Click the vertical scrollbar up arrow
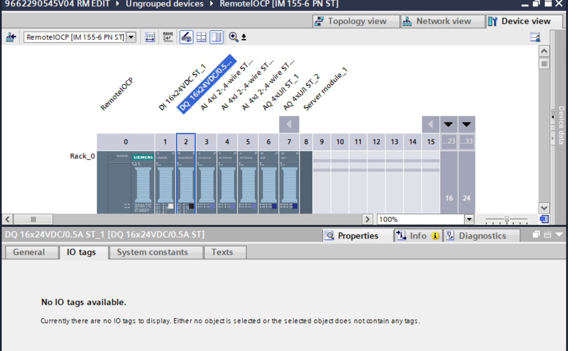The height and width of the screenshot is (351, 568). pos(544,51)
